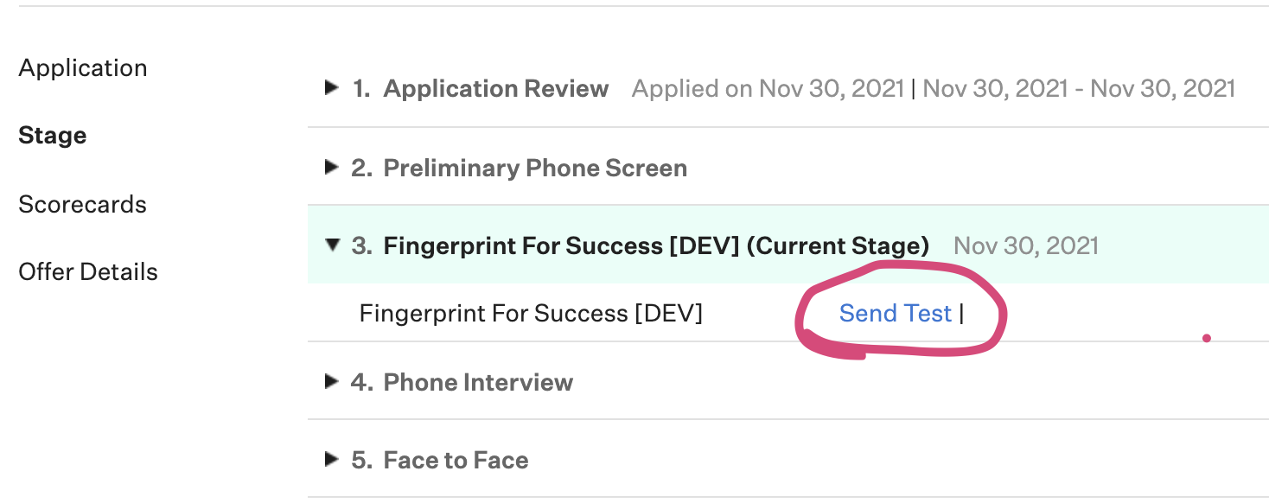Click the Applied on Nov 30, 2021 text

coord(768,88)
